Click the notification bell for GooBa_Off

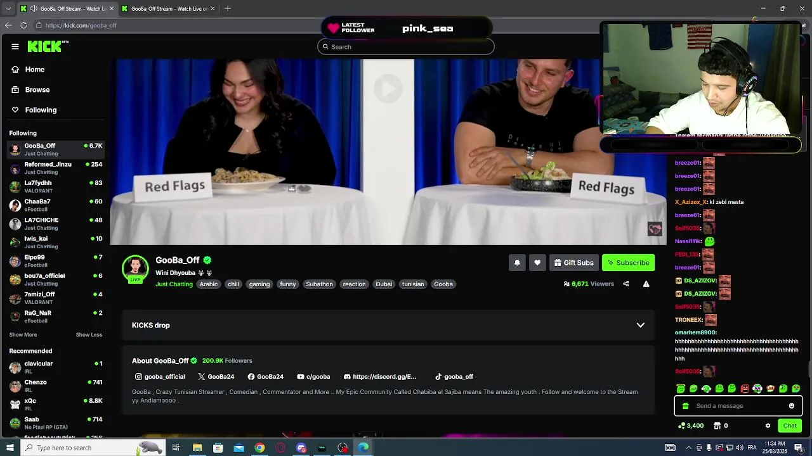coord(517,263)
